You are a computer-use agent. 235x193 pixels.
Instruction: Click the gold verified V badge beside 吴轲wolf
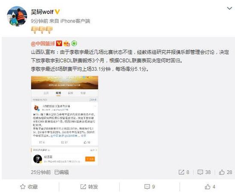pyautogui.click(x=57, y=12)
